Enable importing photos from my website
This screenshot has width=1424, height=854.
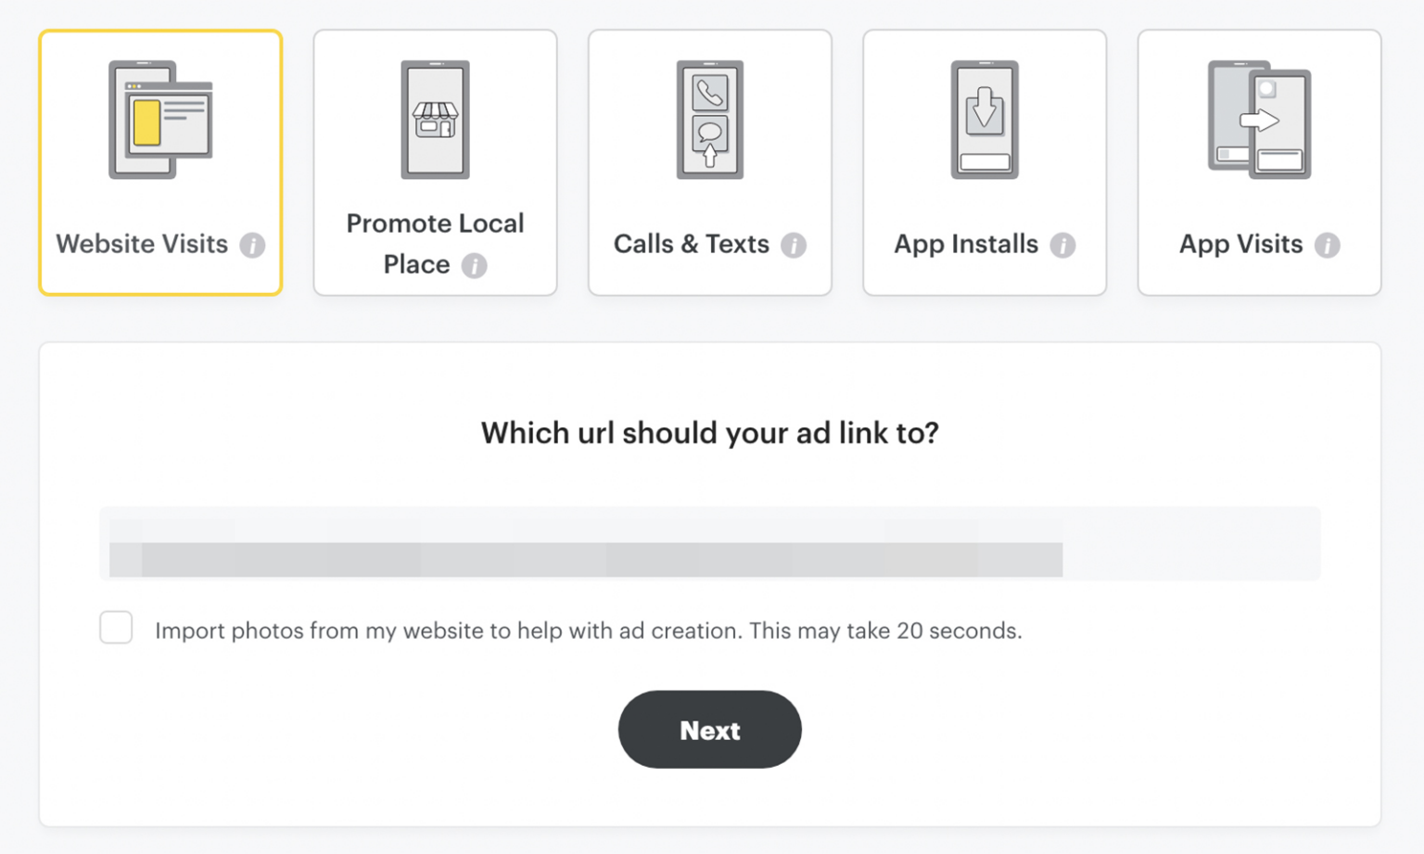point(116,629)
